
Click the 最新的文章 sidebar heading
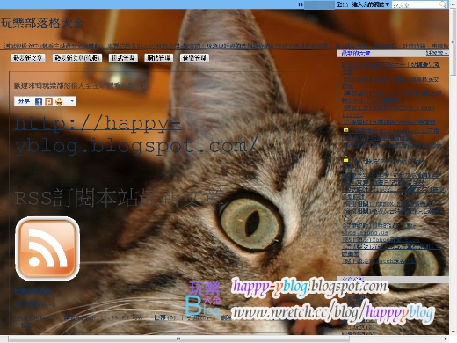tap(356, 54)
